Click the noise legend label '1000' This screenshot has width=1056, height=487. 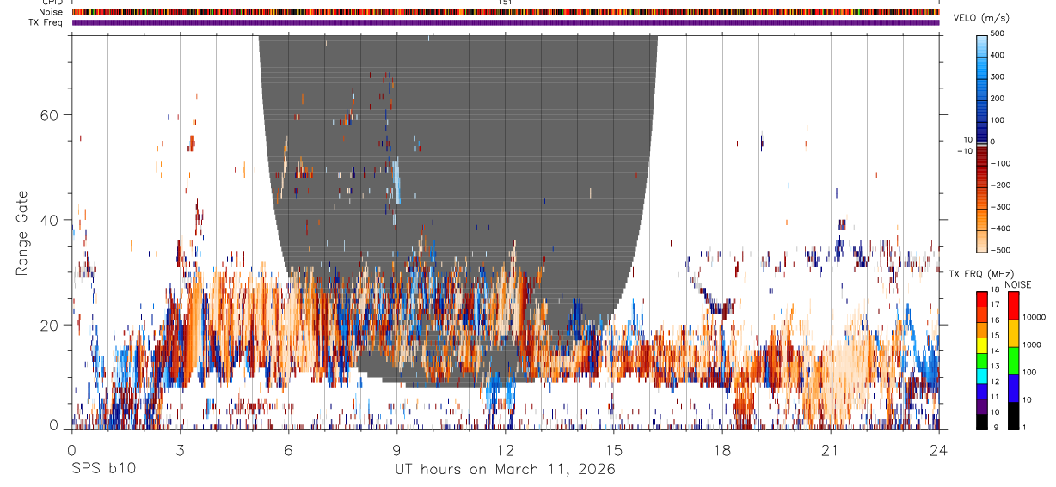pos(1031,344)
